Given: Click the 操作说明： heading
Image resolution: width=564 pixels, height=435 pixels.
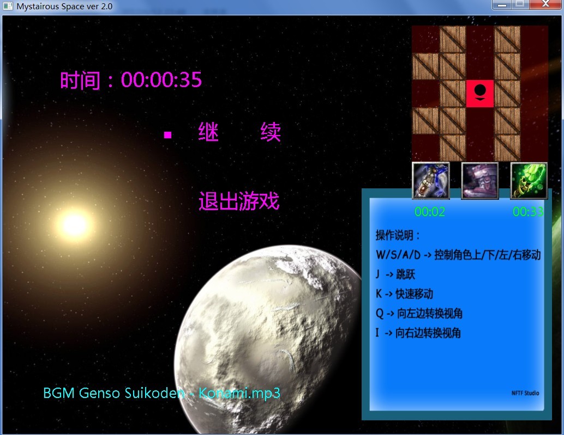Looking at the screenshot, I should pyautogui.click(x=398, y=235).
